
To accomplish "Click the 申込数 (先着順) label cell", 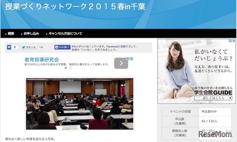I will 180,121.
